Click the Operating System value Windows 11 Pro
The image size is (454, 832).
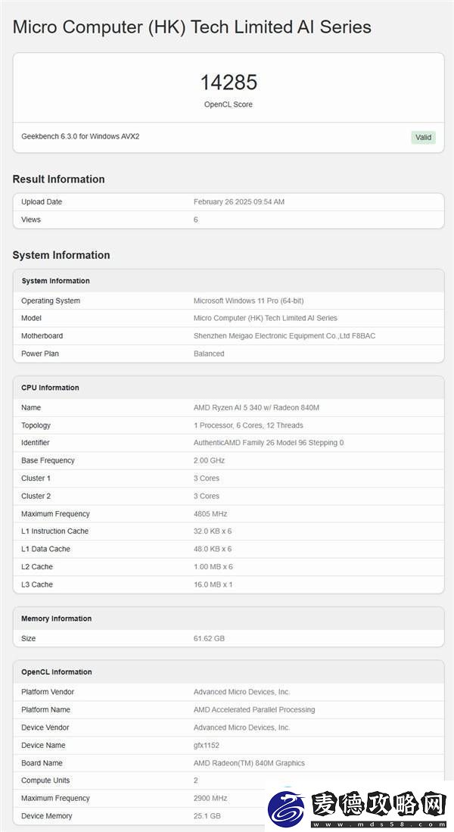click(249, 301)
